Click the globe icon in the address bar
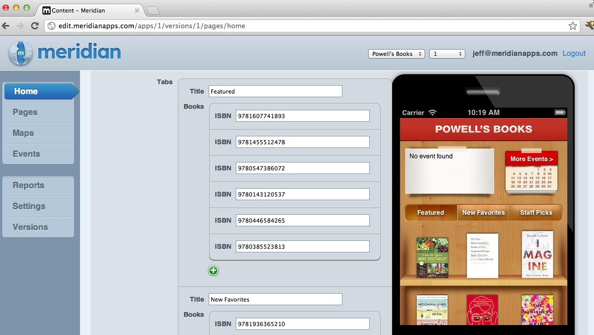594x335 pixels. pyautogui.click(x=51, y=25)
